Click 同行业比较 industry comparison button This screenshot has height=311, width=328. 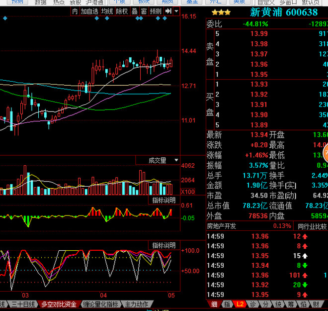311,226
